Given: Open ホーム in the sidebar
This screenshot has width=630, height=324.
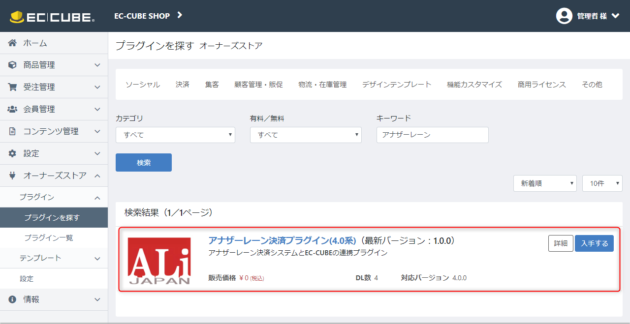Looking at the screenshot, I should pos(54,43).
